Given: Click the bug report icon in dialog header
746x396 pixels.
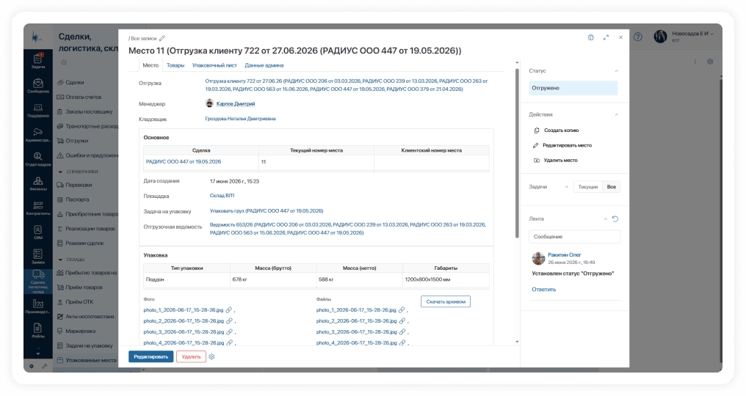Looking at the screenshot, I should coord(590,37).
